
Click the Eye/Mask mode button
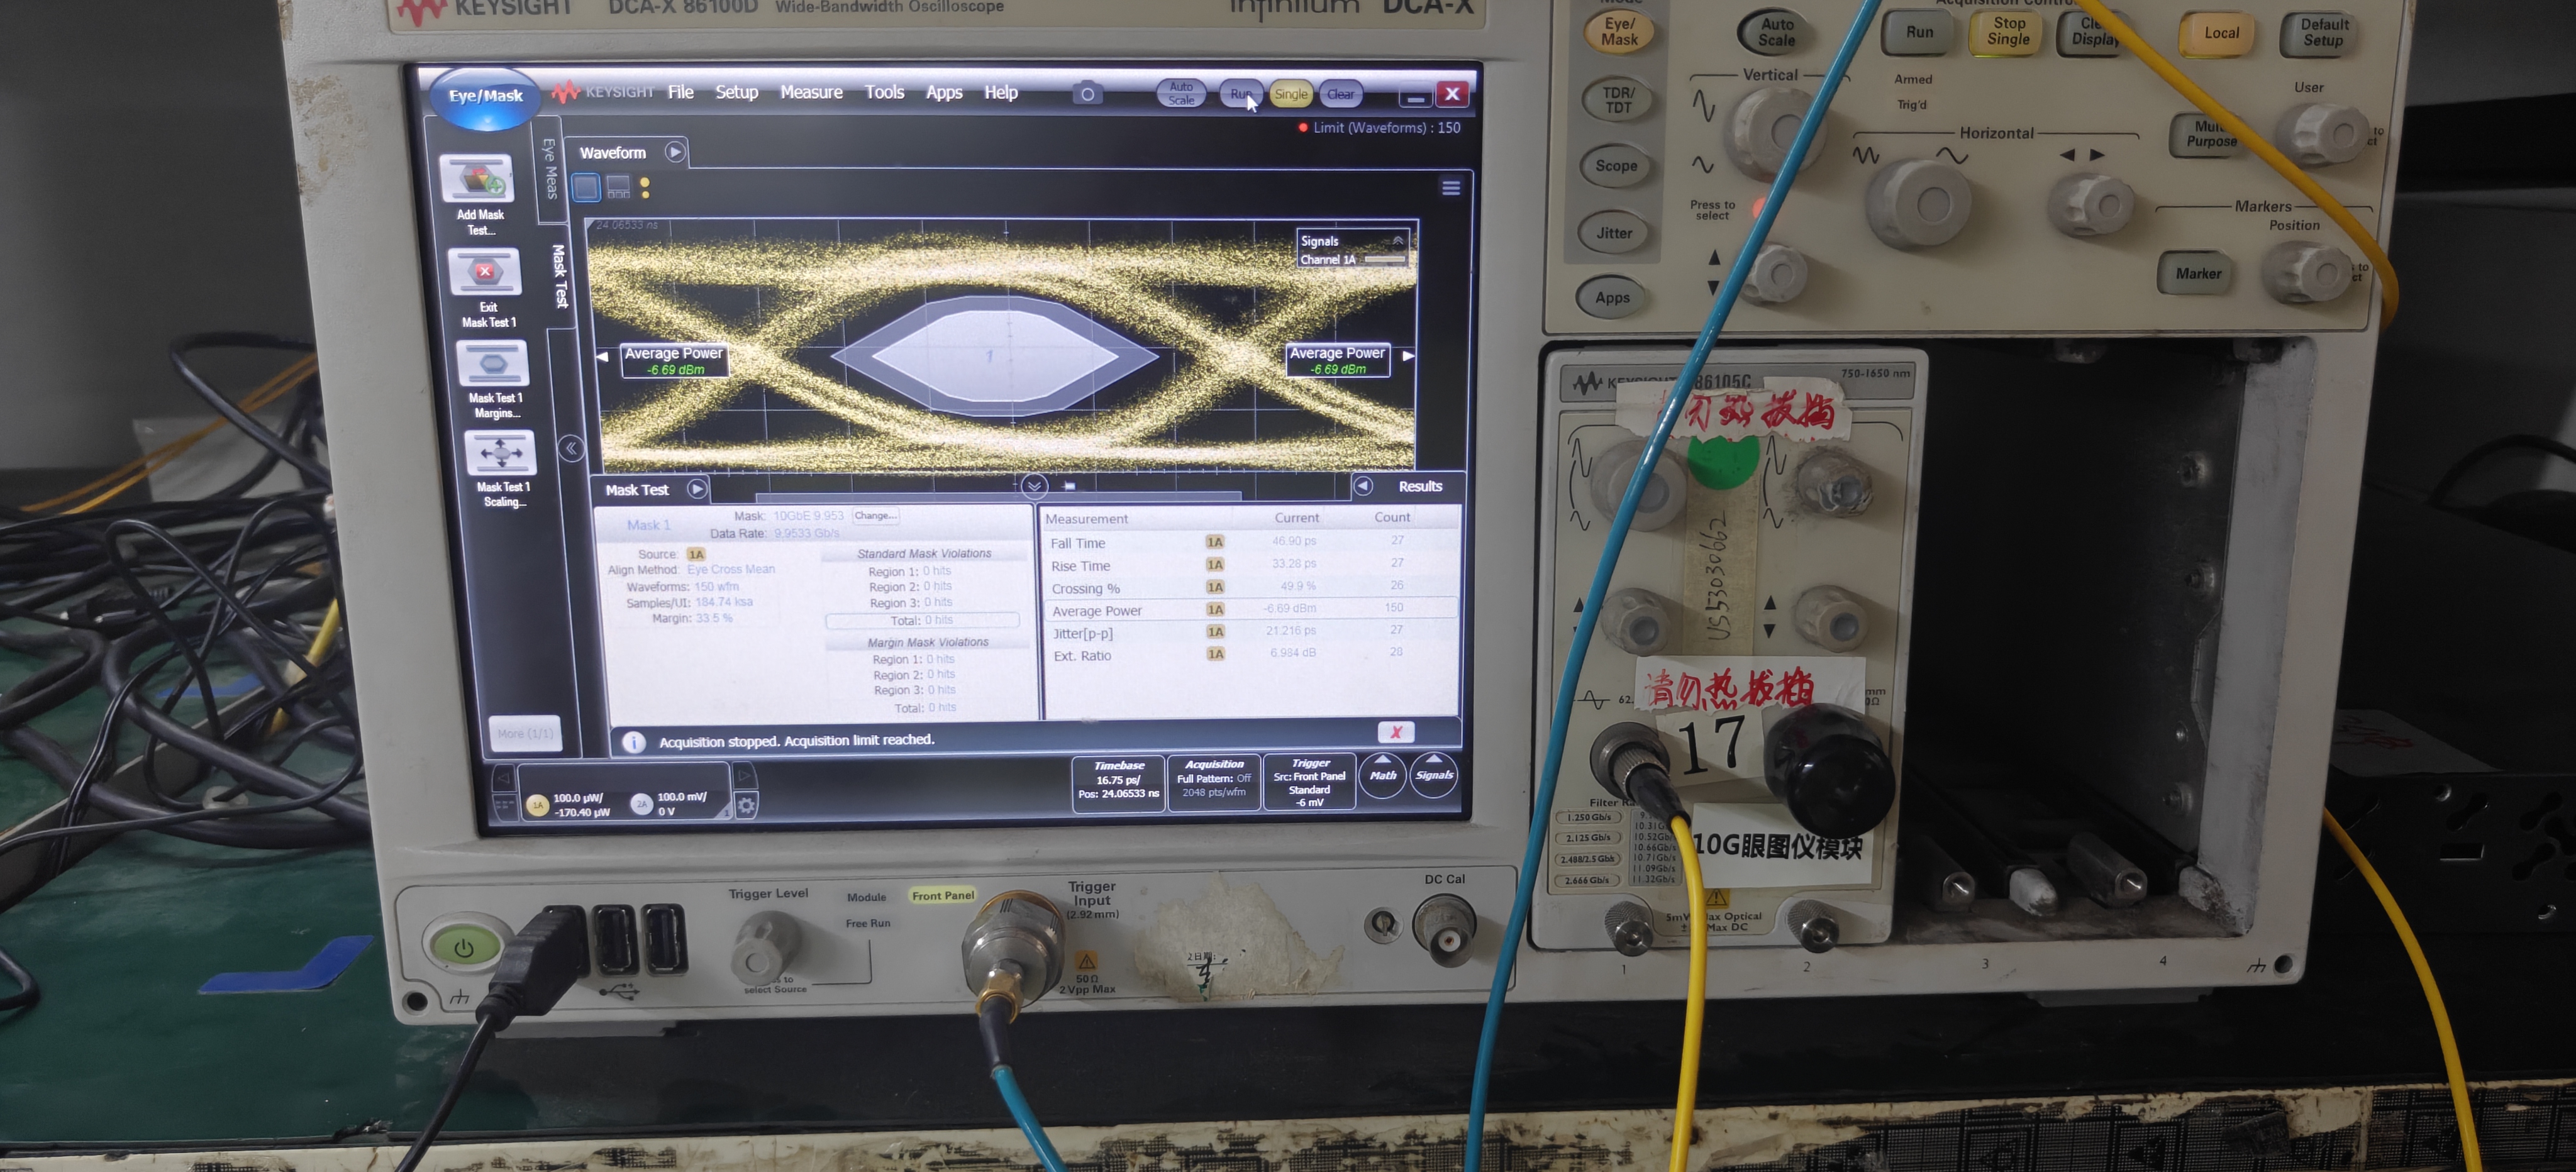click(486, 97)
